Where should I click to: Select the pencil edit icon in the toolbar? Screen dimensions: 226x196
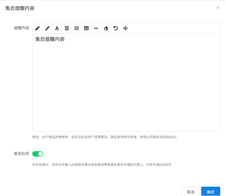coord(38,28)
